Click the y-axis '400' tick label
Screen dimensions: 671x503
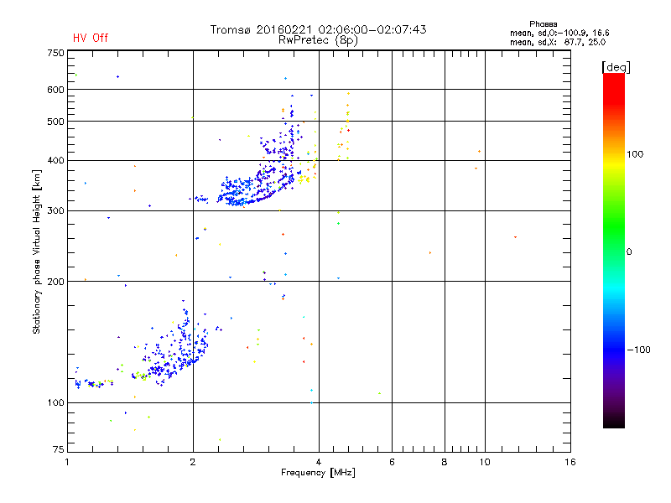(55, 160)
